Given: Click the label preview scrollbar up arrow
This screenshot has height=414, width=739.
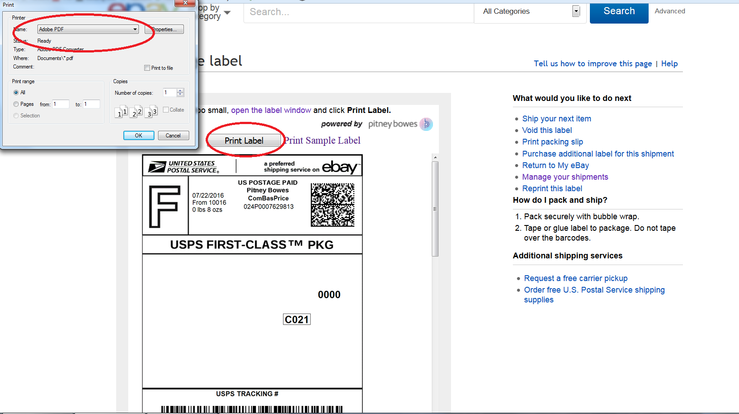Looking at the screenshot, I should point(435,157).
